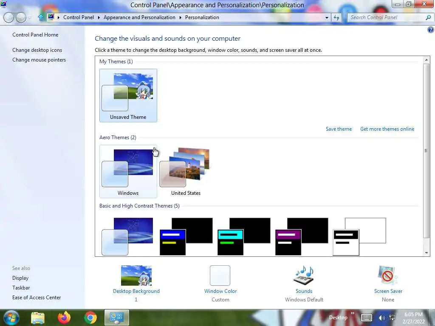
Task: Expand arrow before Control Panel breadcrumb
Action: [59, 17]
